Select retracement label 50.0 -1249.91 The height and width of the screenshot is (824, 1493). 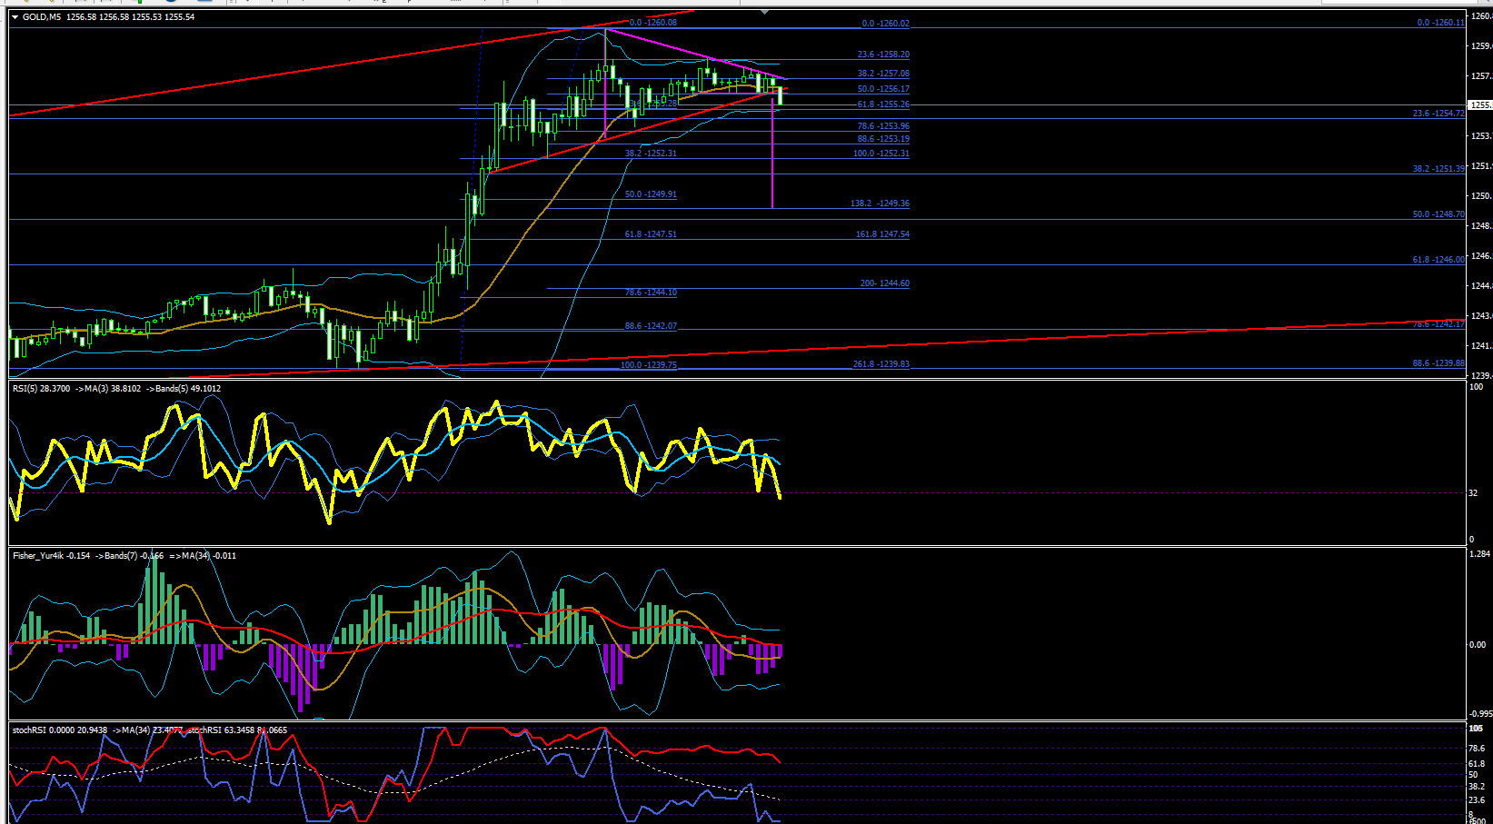tap(651, 194)
